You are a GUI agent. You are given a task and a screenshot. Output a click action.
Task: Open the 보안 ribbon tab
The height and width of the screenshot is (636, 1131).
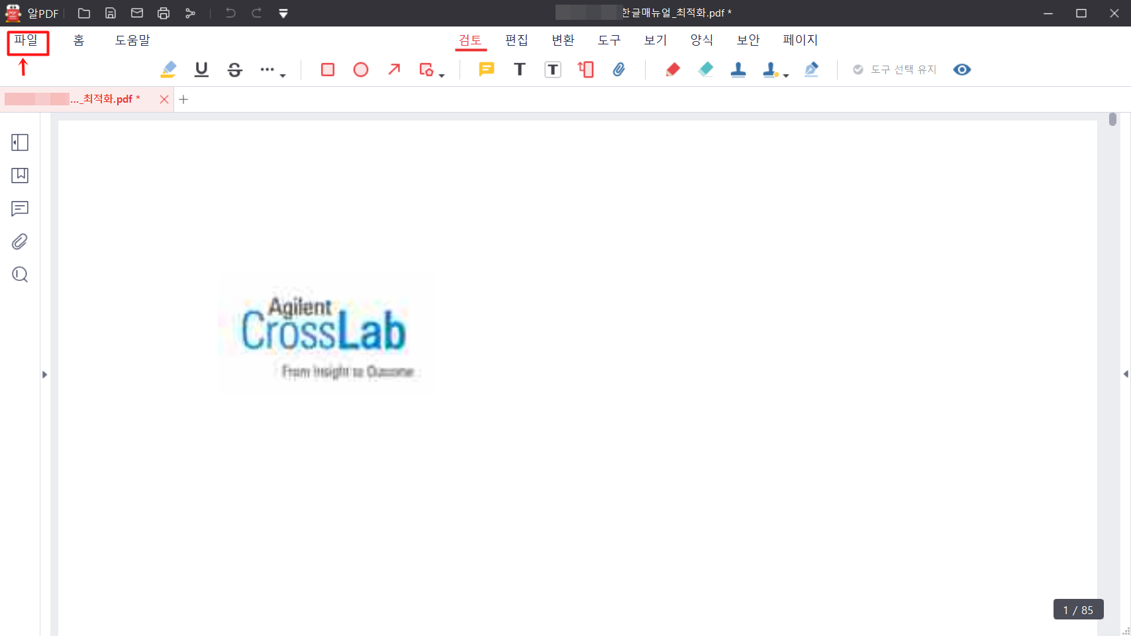[x=748, y=40]
